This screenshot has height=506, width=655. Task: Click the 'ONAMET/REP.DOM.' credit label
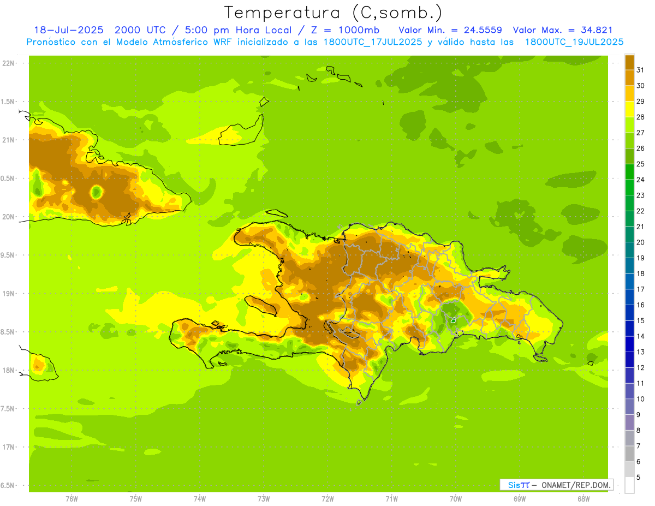576,485
